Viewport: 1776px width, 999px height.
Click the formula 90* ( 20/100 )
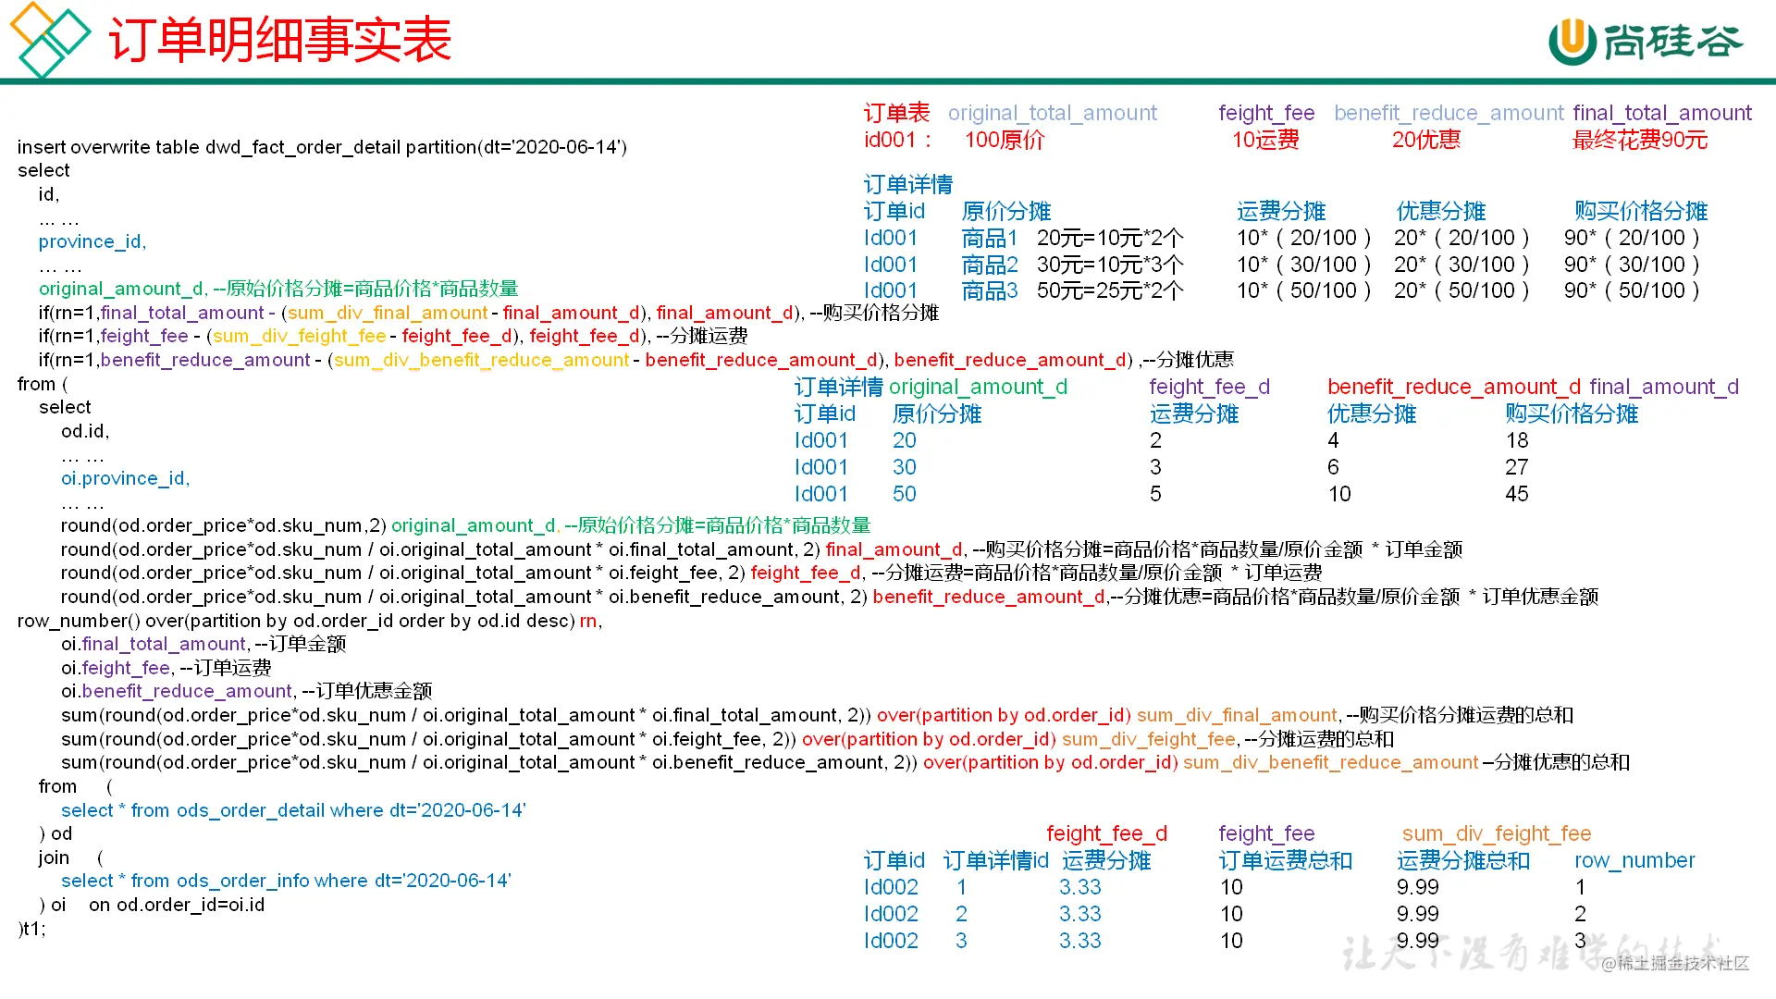click(x=1633, y=238)
